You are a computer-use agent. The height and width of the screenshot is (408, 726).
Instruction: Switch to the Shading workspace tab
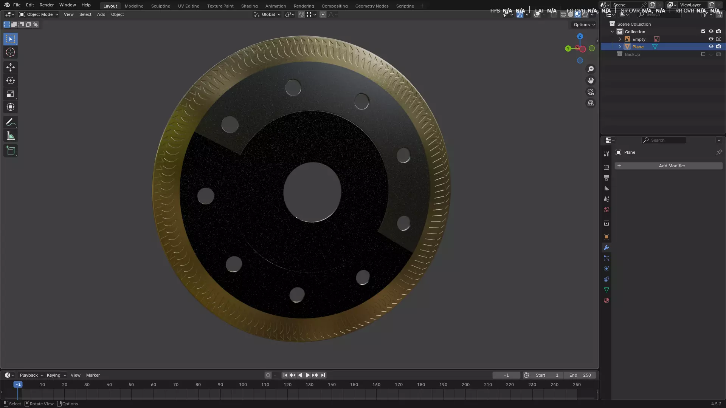click(x=249, y=6)
